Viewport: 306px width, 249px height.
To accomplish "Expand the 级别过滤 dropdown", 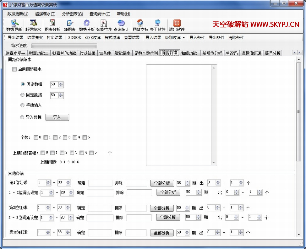I will pos(175,38).
